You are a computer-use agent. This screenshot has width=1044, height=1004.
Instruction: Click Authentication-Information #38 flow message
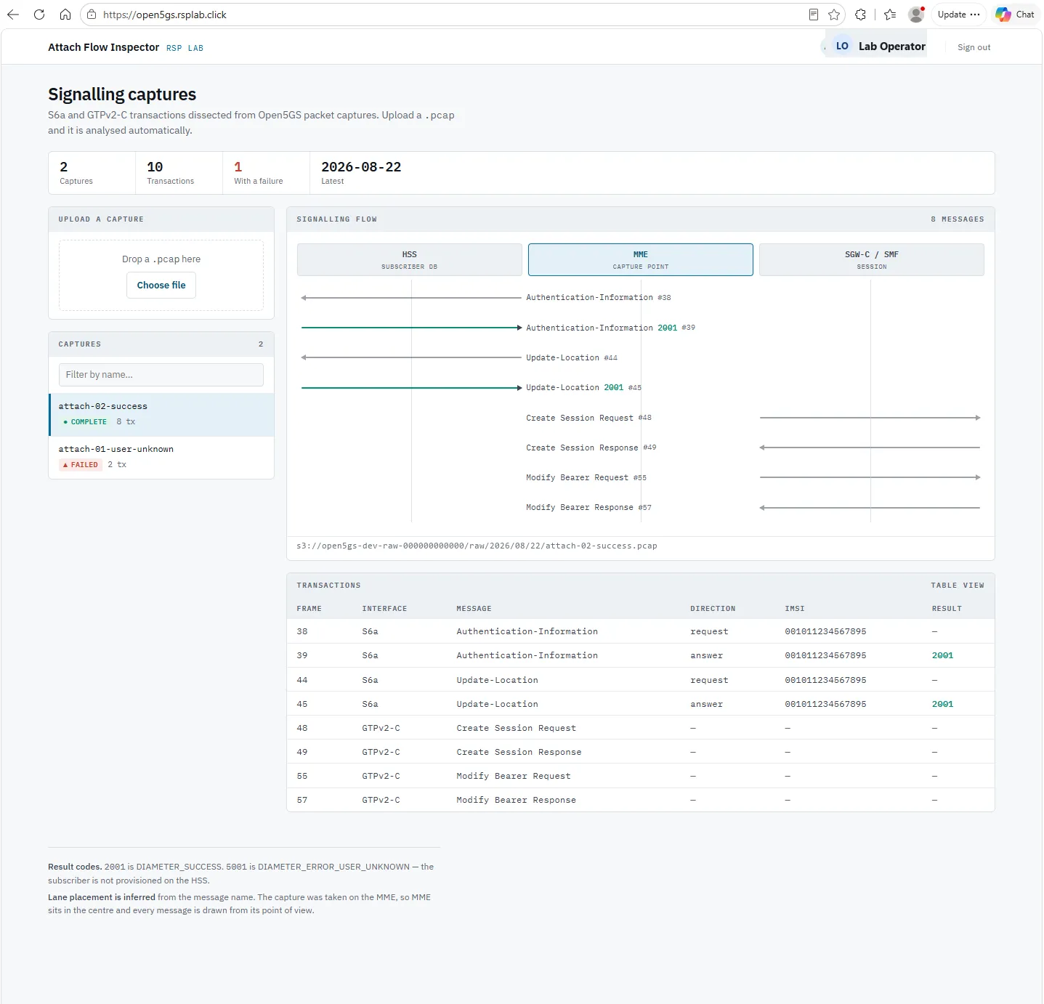pos(599,298)
